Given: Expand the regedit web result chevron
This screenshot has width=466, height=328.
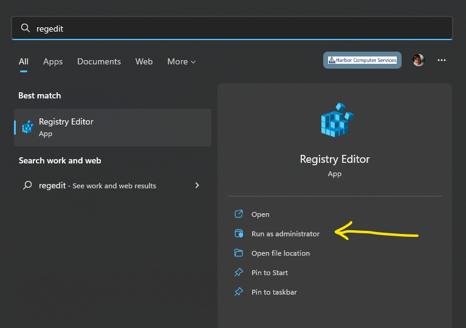Looking at the screenshot, I should (197, 185).
